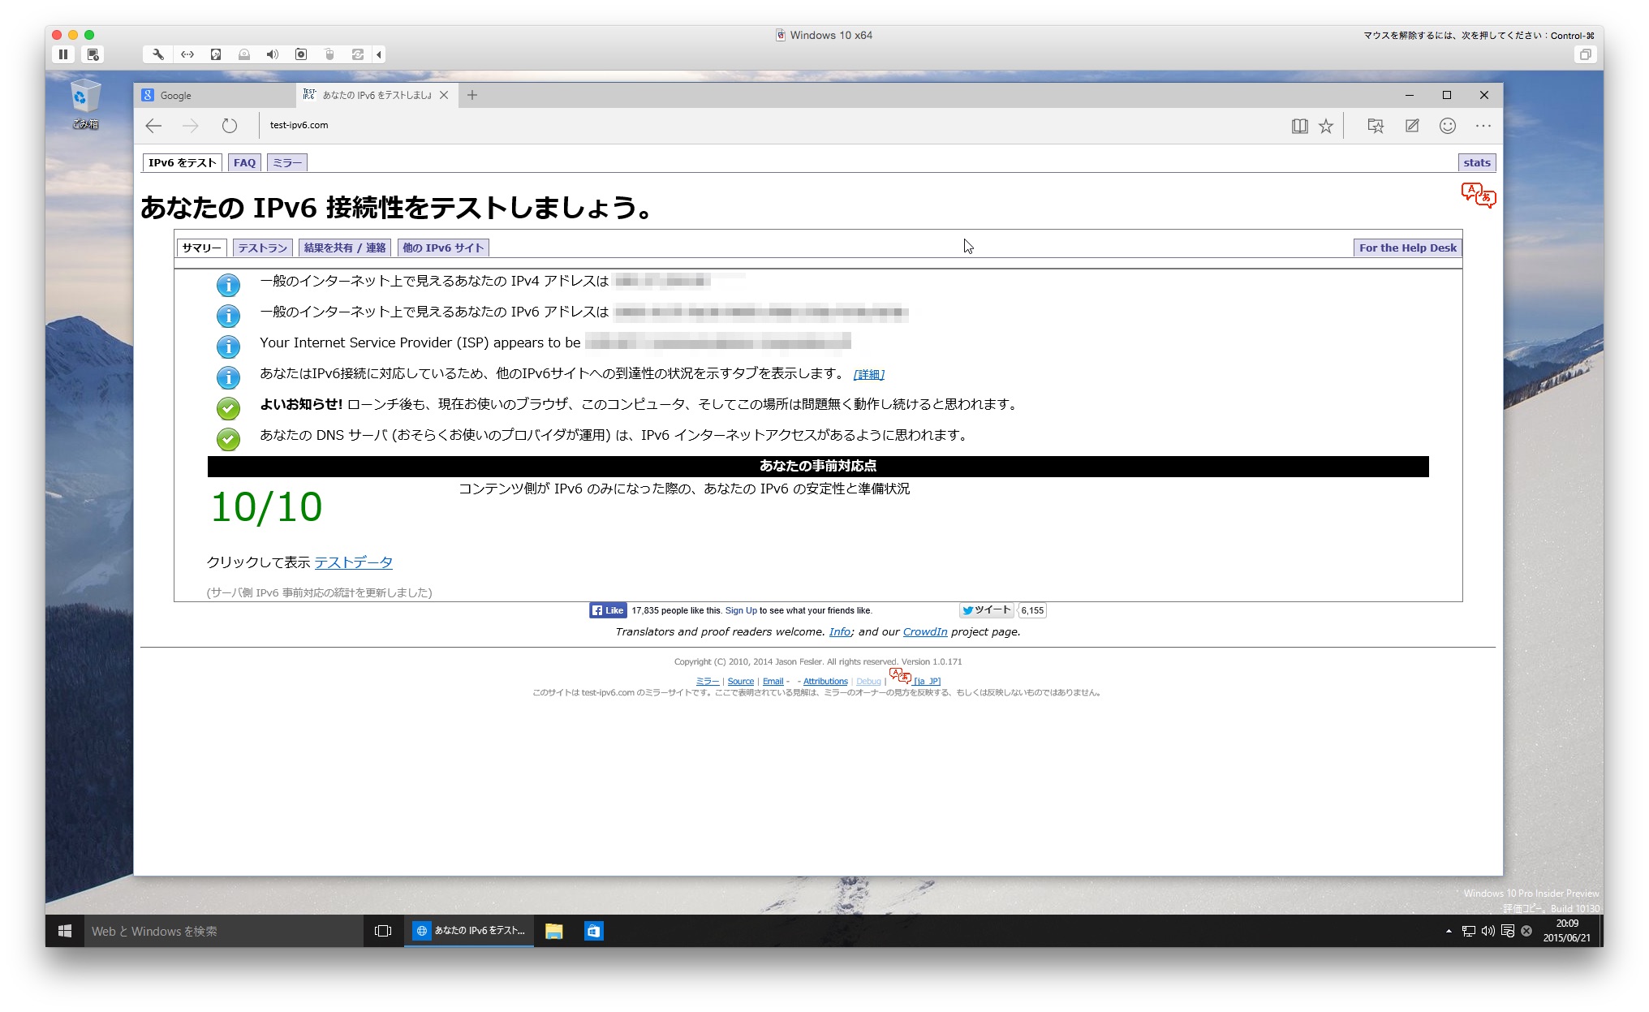Open Task View on taskbar
The width and height of the screenshot is (1649, 1012).
(383, 931)
